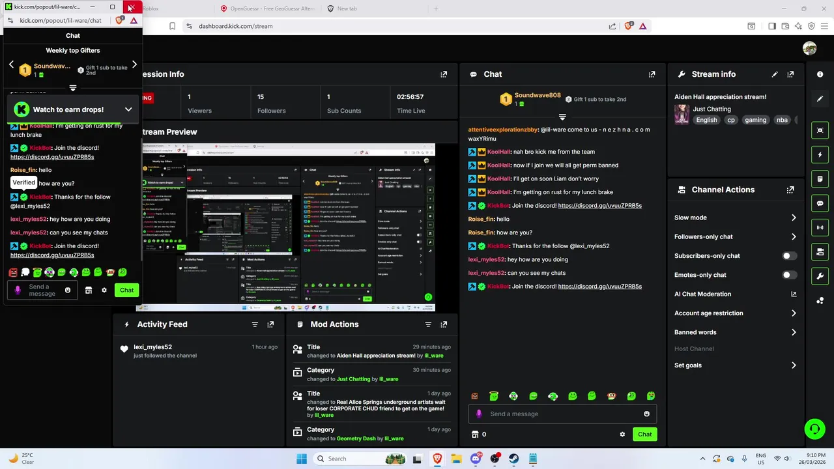Enable Emotes-only chat switch
The width and height of the screenshot is (834, 469).
coord(789,275)
